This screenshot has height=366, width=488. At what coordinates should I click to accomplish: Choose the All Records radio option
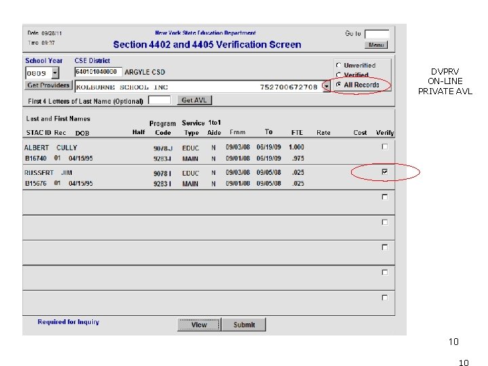pyautogui.click(x=339, y=85)
